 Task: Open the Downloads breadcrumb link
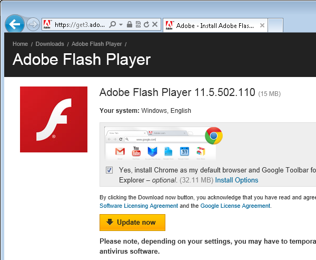(x=50, y=44)
